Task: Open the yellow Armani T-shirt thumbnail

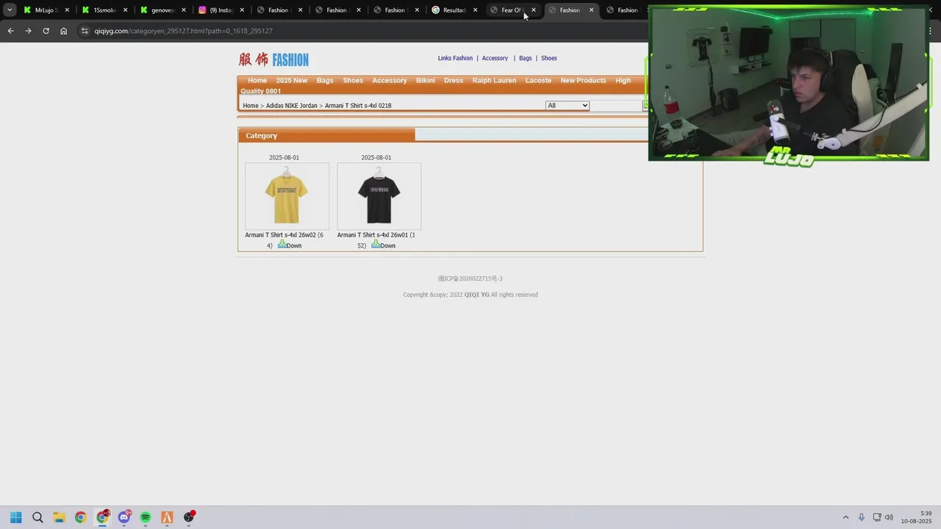Action: coord(287,195)
